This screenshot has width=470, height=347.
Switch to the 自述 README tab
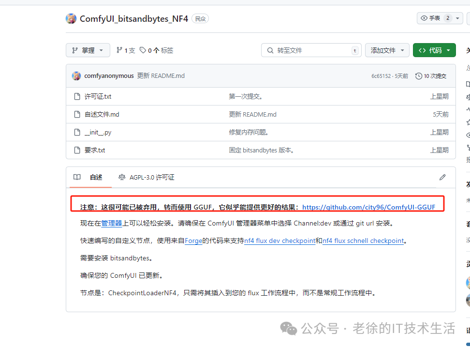(90, 177)
